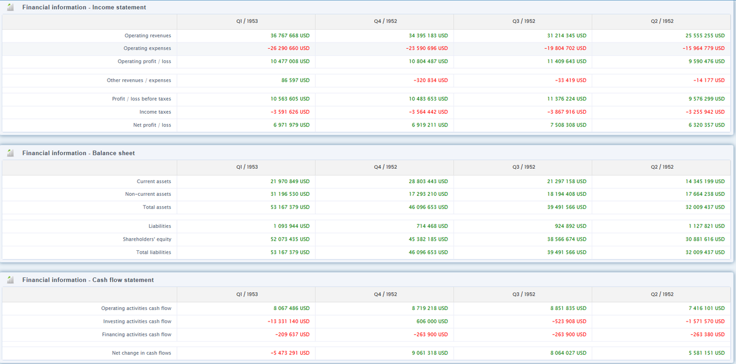This screenshot has height=364, width=736.
Task: Click the value 9 061 318 USD
Action: pyautogui.click(x=430, y=353)
